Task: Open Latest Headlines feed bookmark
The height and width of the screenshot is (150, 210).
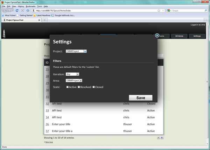Action: tap(42, 15)
